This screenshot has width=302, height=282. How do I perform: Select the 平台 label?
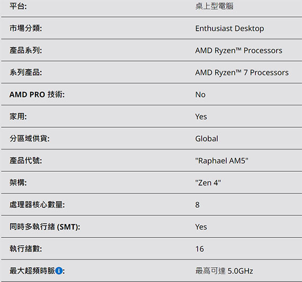18,6
